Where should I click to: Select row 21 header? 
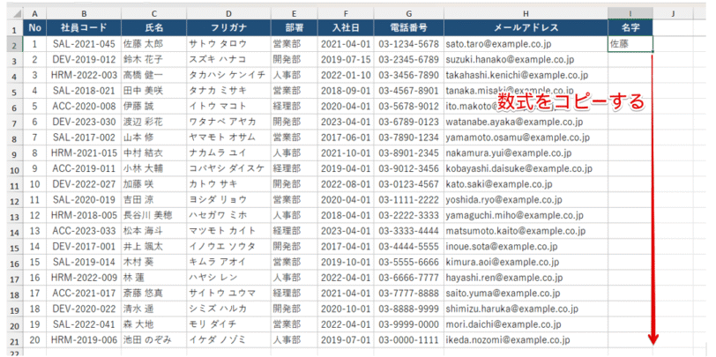[x=15, y=341]
